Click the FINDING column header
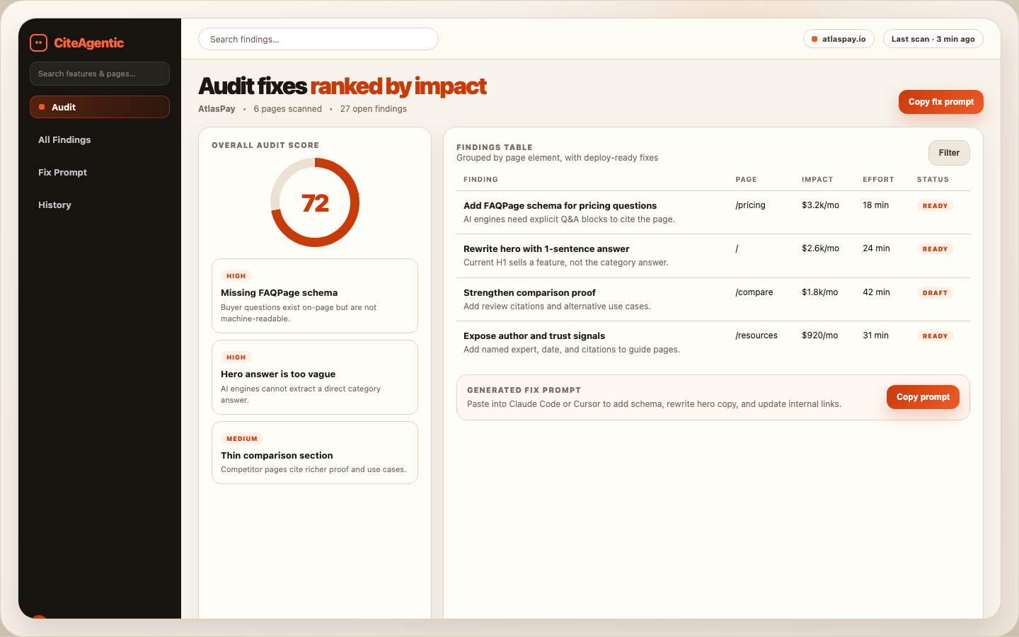1019x637 pixels. 480,180
